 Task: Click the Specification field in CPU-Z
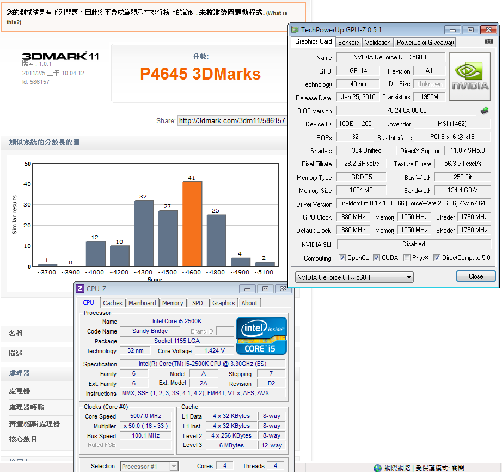[x=203, y=364]
